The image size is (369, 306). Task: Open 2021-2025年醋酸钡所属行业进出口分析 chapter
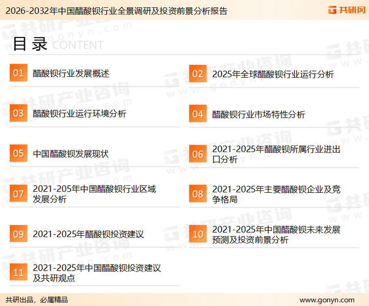point(276,154)
